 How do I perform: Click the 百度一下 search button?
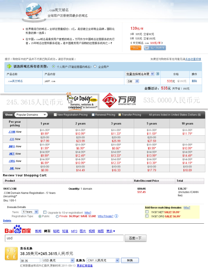pyautogui.click(x=136, y=238)
